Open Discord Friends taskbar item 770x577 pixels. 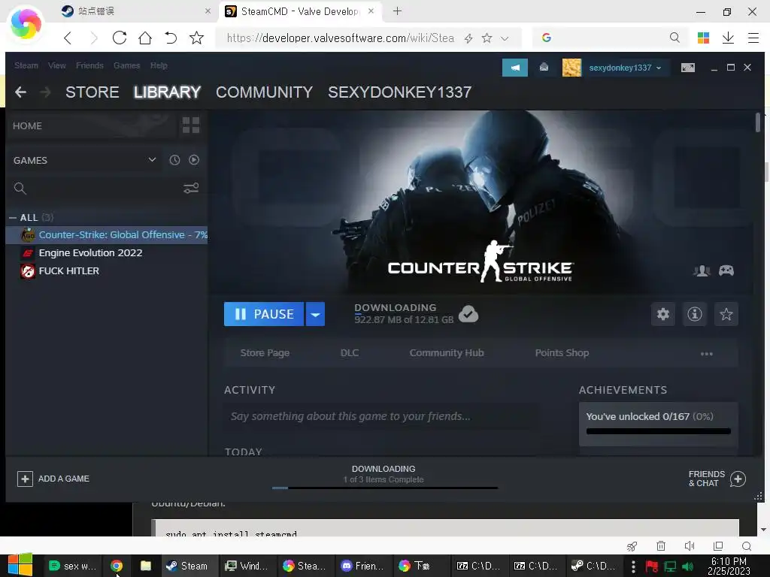[x=362, y=566]
